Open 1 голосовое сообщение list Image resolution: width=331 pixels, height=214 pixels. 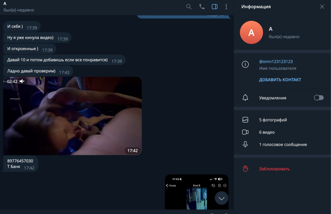tap(283, 144)
